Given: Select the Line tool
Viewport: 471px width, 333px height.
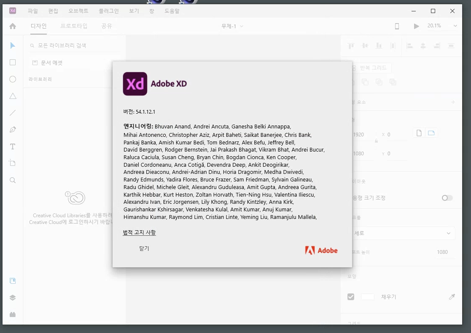Looking at the screenshot, I should 13,113.
